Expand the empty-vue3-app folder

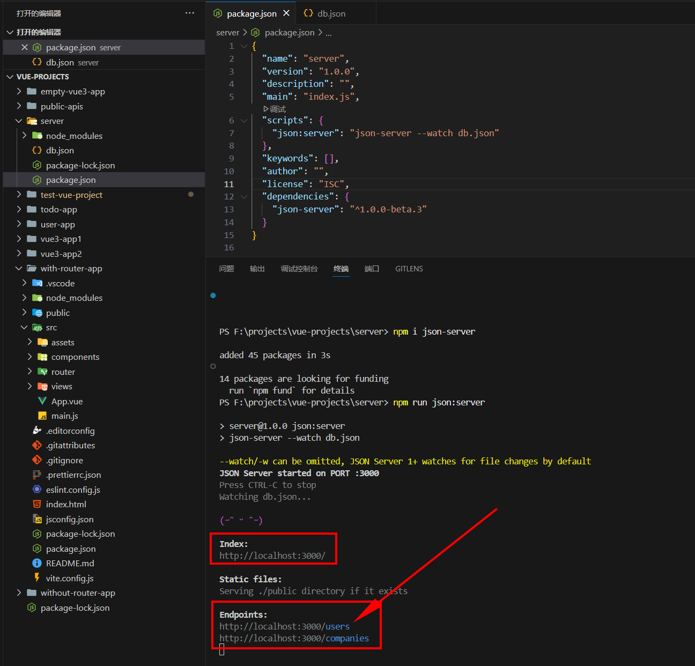19,91
